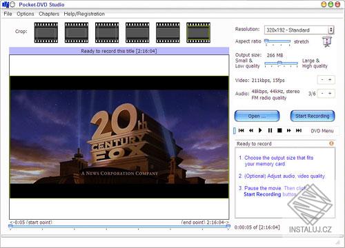Skip to next chapter
Image resolution: width=345 pixels, height=248 pixels.
tap(299, 130)
